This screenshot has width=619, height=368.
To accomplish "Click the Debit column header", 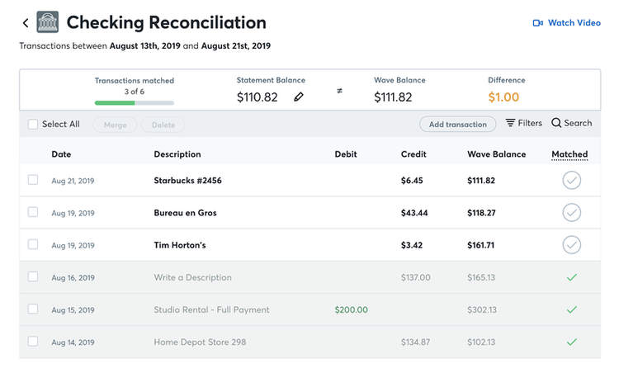I will click(346, 154).
